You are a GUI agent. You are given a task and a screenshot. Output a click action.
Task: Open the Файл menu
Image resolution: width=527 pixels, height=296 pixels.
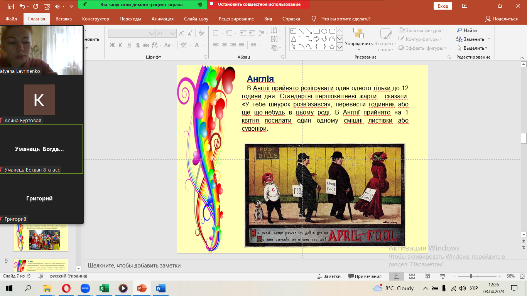click(x=12, y=19)
